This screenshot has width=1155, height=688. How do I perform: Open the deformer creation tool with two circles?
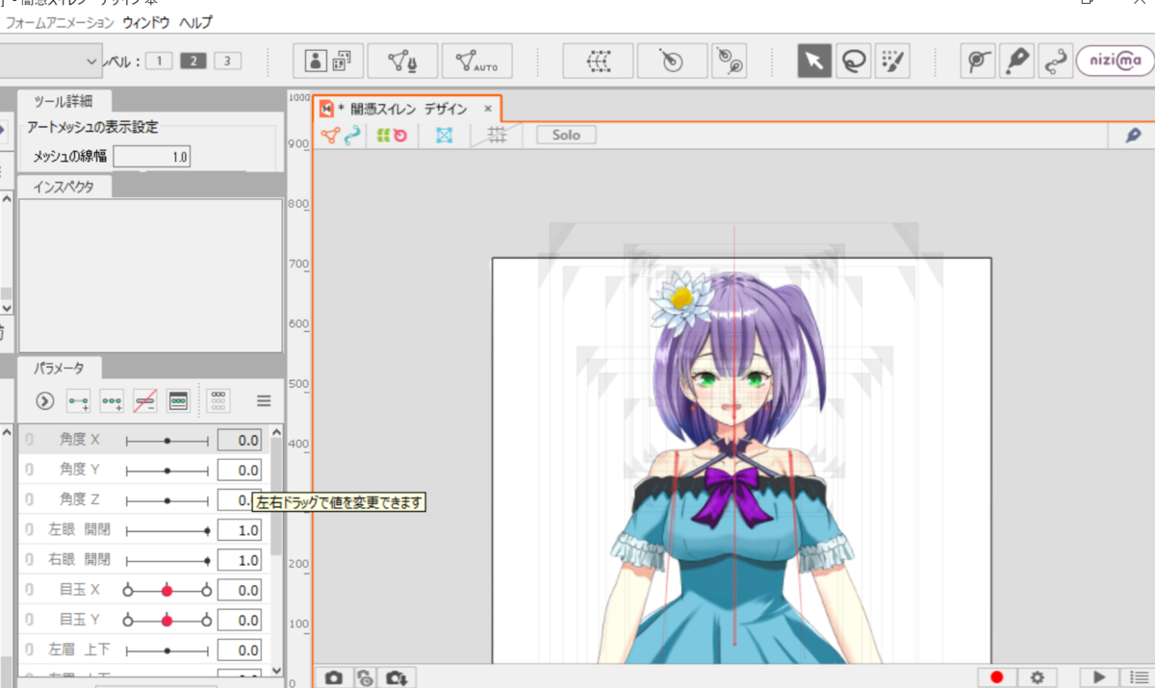click(729, 61)
